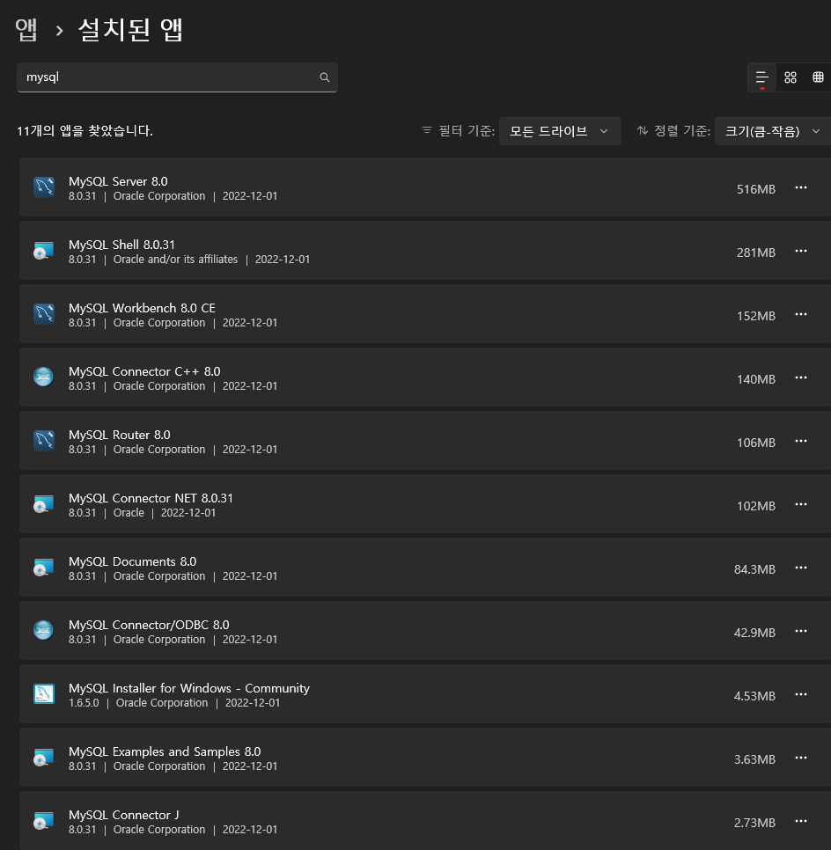Click the 3.63MB size value
Image resolution: width=831 pixels, height=850 pixels.
point(754,760)
